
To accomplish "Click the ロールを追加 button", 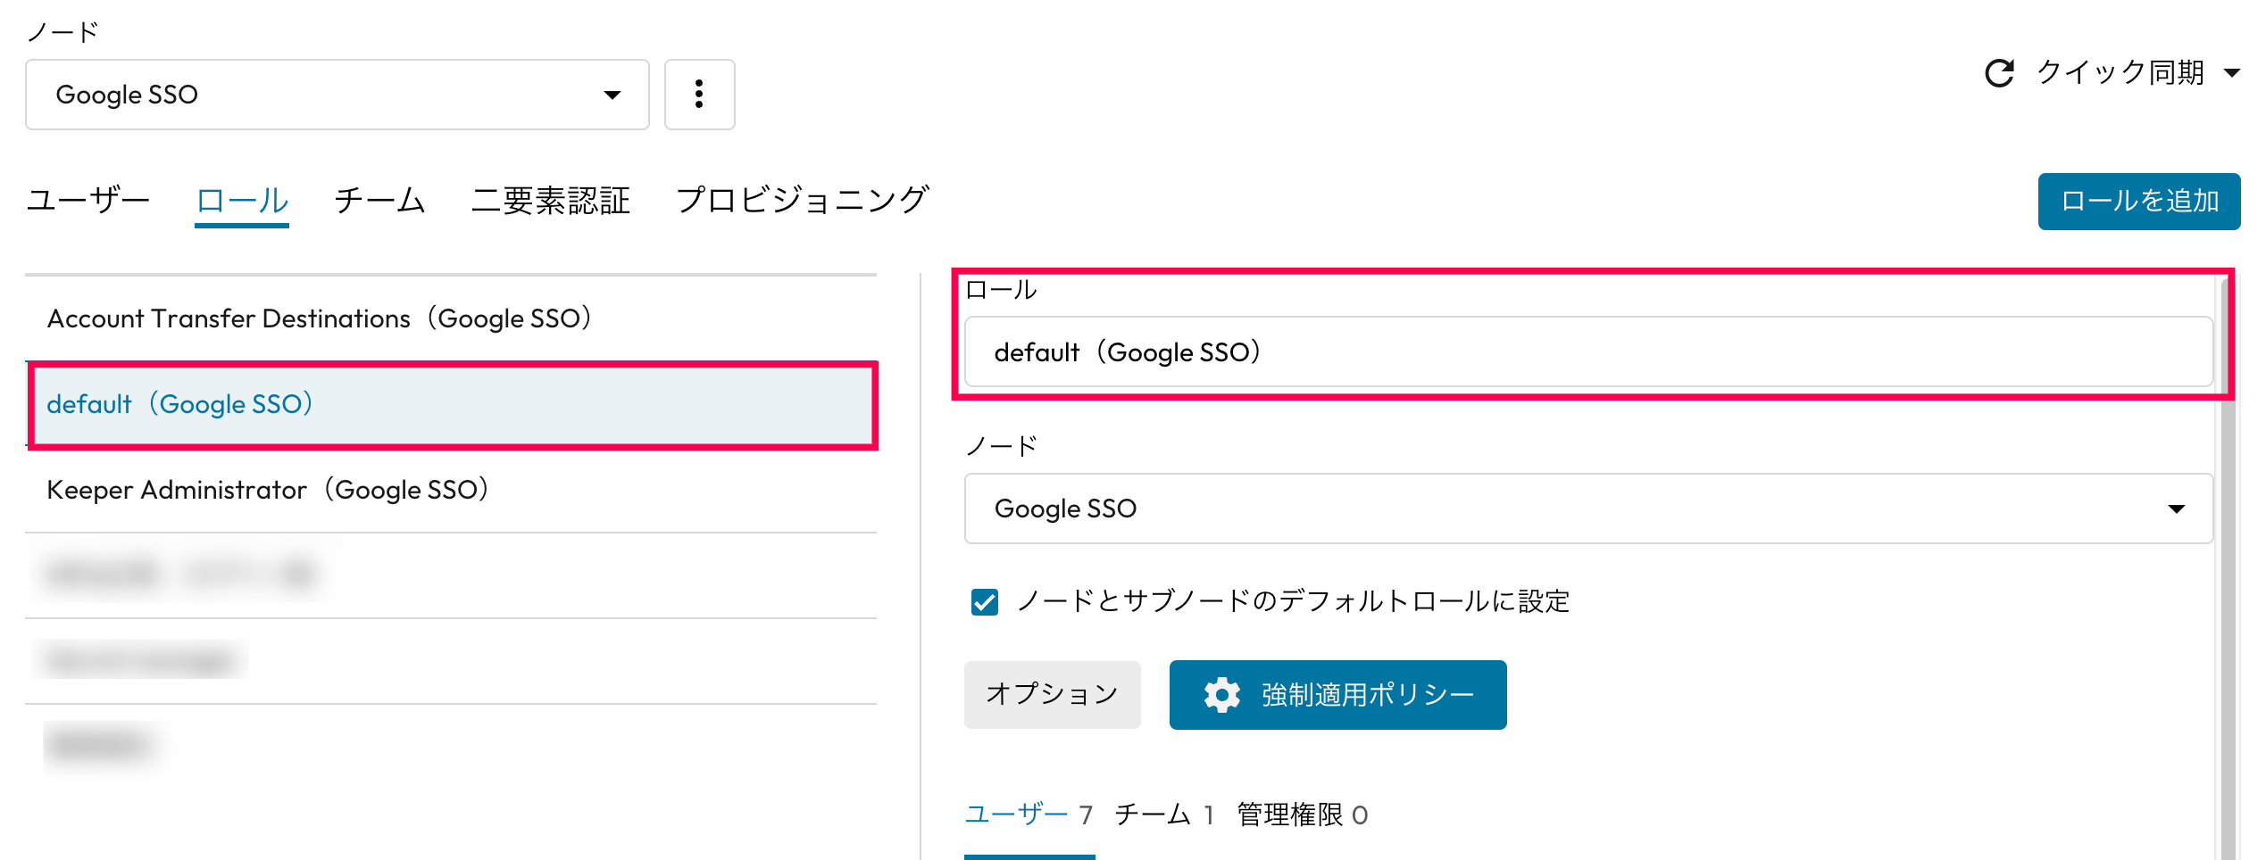I will coord(2139,202).
